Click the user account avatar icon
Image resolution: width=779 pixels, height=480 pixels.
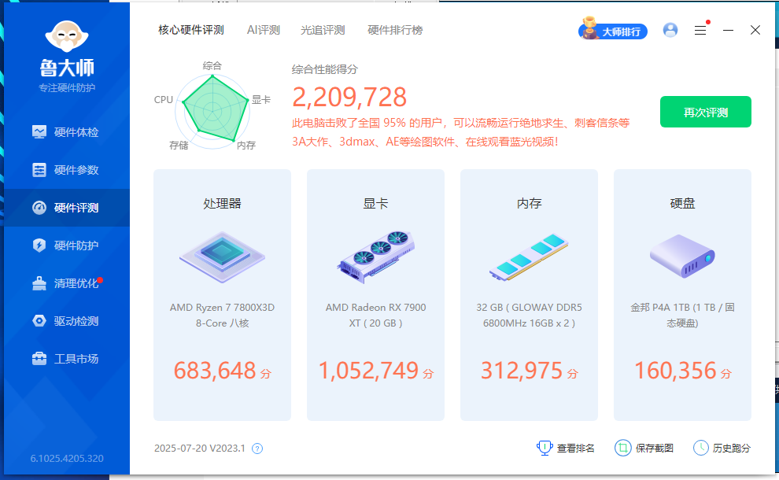pyautogui.click(x=670, y=31)
